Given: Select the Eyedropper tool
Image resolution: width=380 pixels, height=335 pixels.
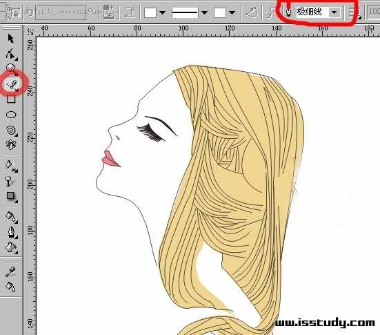Looking at the screenshot, I should [10, 272].
